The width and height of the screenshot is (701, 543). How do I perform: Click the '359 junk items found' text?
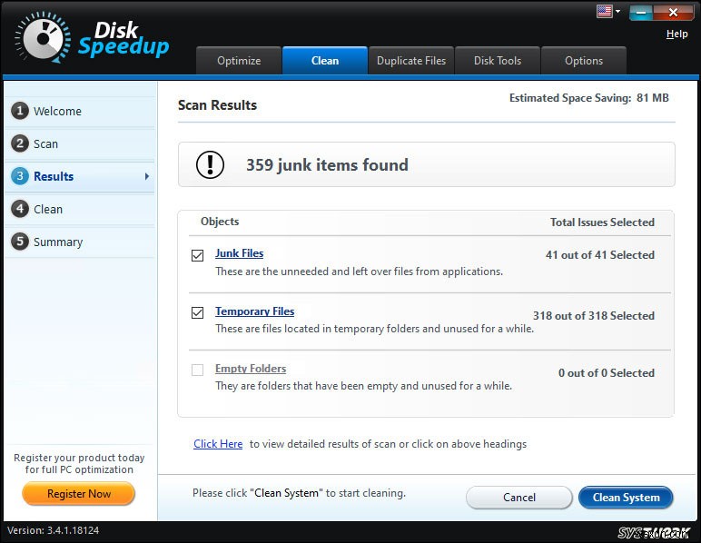[x=327, y=165]
